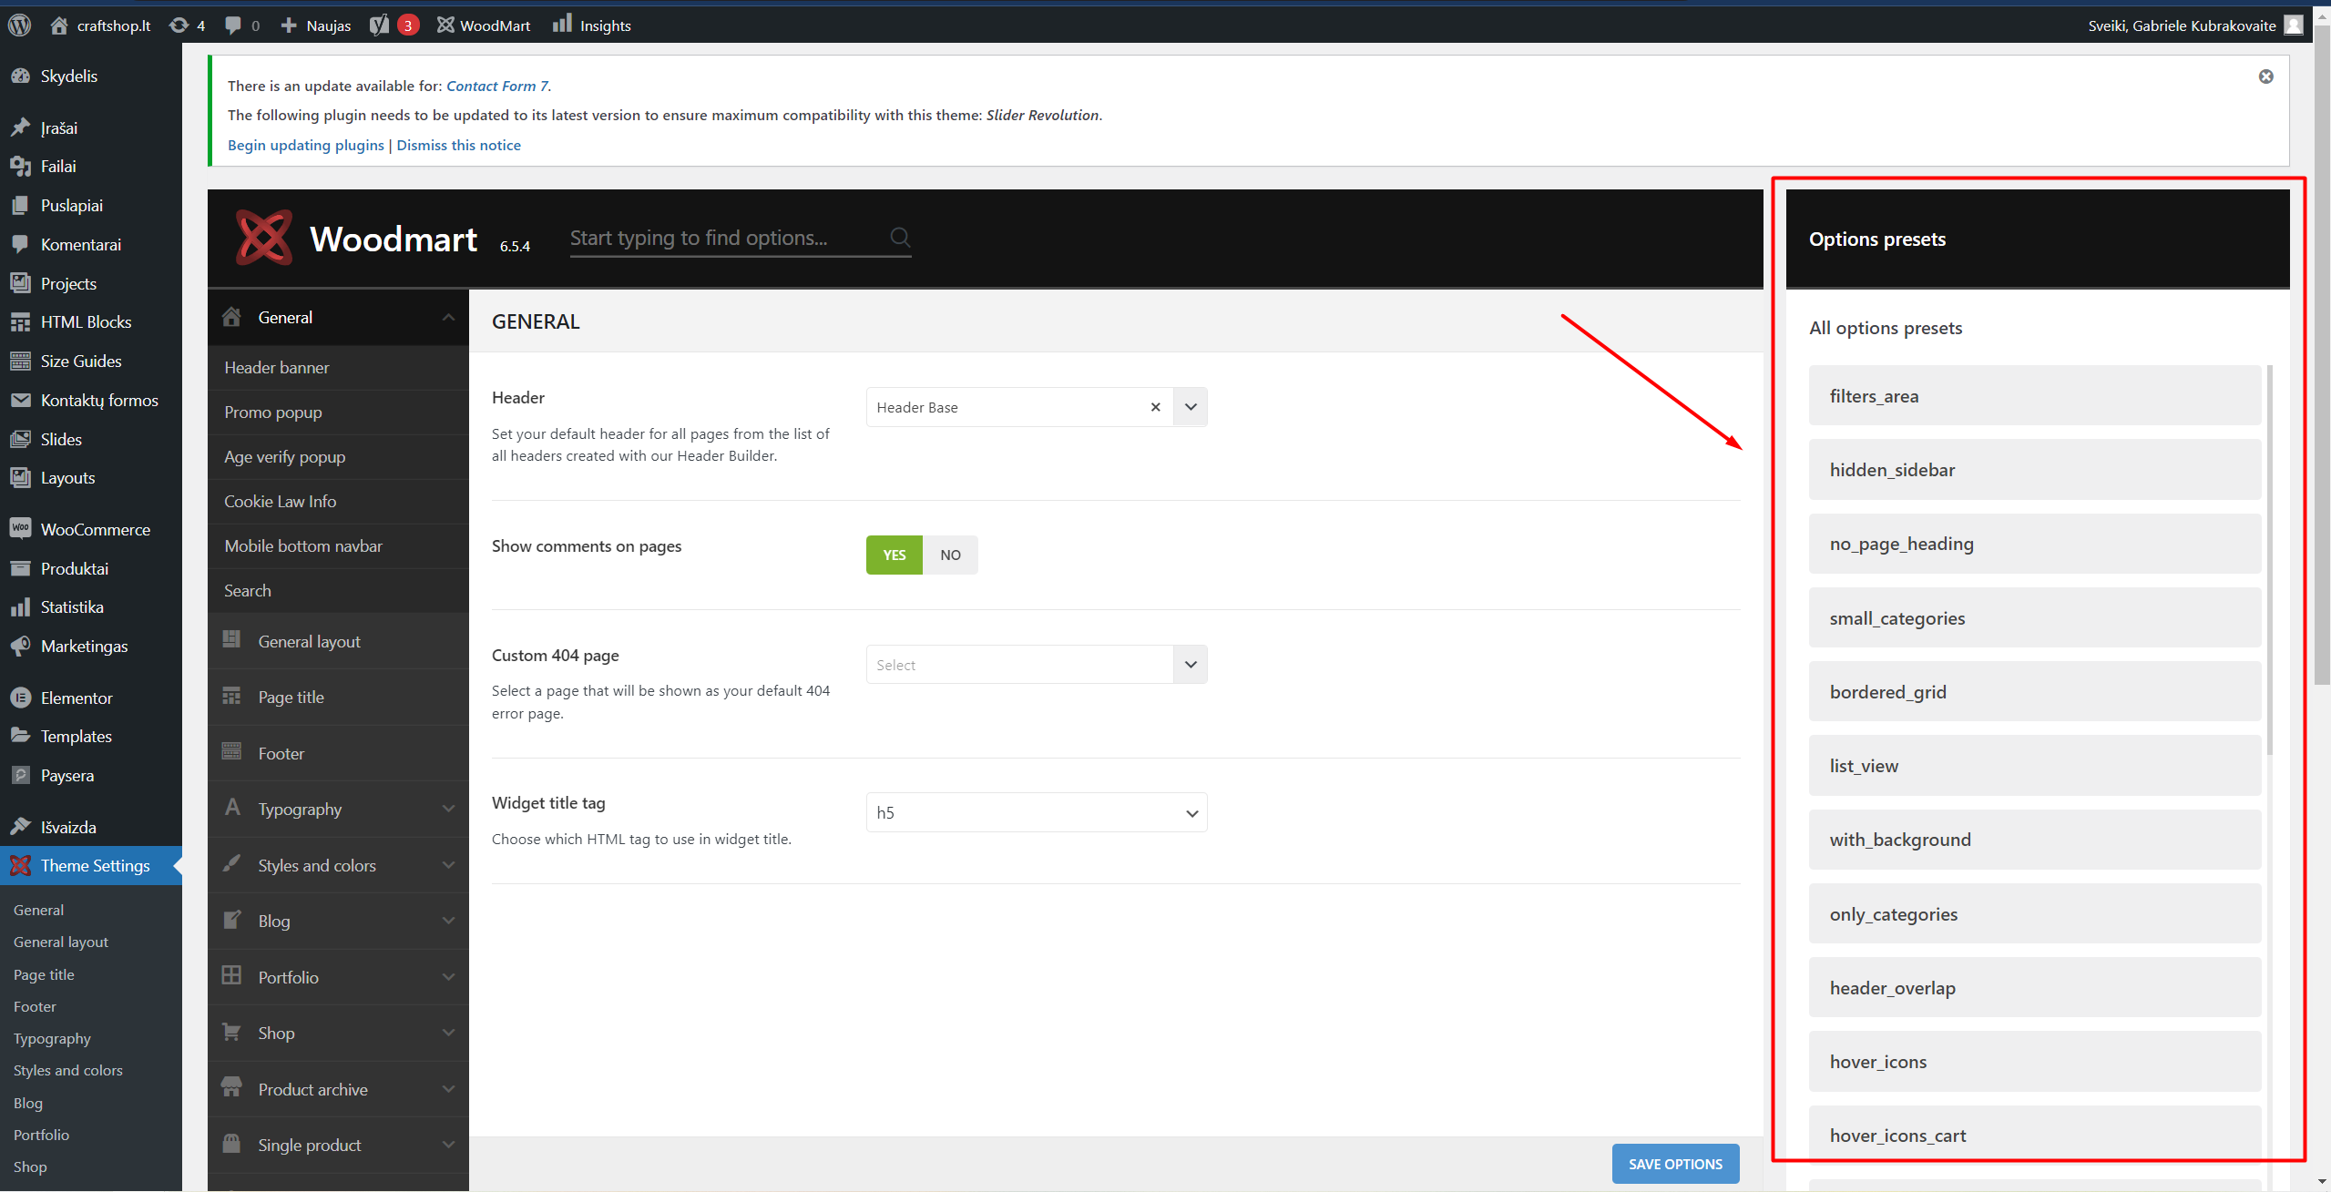Screen dimensions: 2331x1192
Task: Open the Page title section
Action: 338,698
